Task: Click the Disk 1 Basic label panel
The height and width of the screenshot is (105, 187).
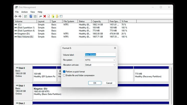Action: (23, 92)
